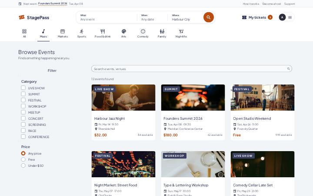Click calendar icon on Open Studio Weekend card

click(x=235, y=125)
